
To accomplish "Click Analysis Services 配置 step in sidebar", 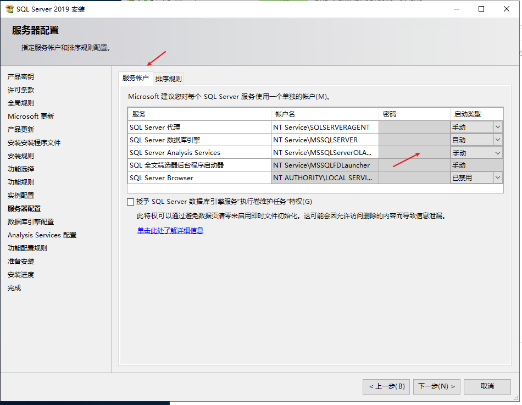I will (42, 235).
